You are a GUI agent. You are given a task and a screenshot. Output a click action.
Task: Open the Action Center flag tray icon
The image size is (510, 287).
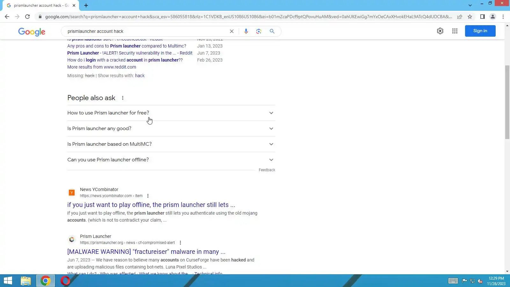465,281
